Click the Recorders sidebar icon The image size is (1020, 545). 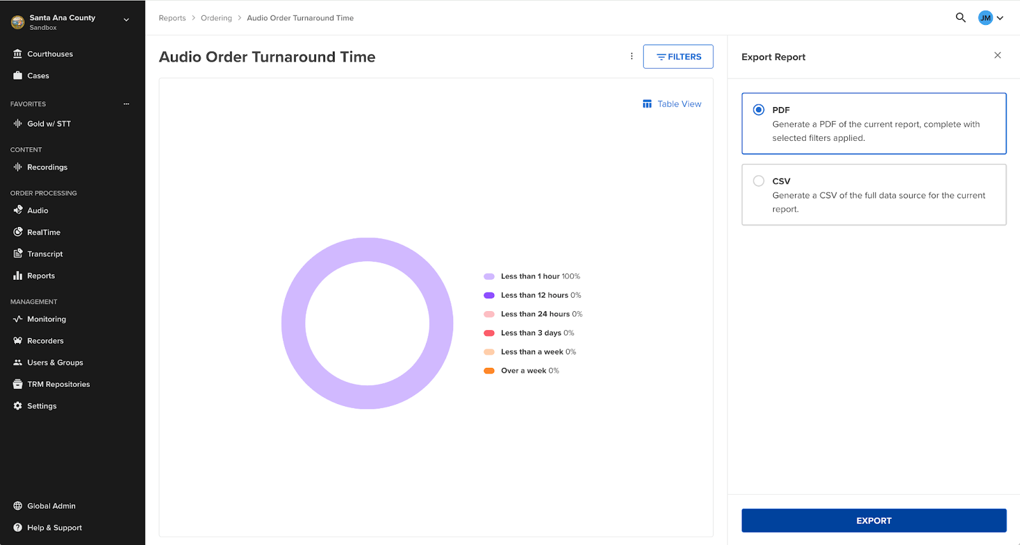point(18,340)
